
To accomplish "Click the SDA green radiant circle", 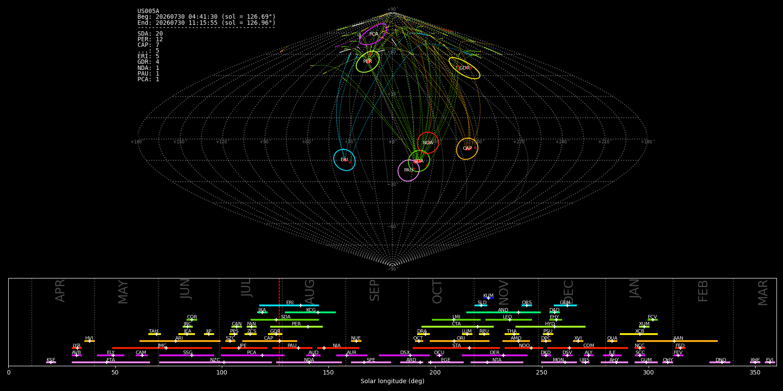I will pos(419,161).
